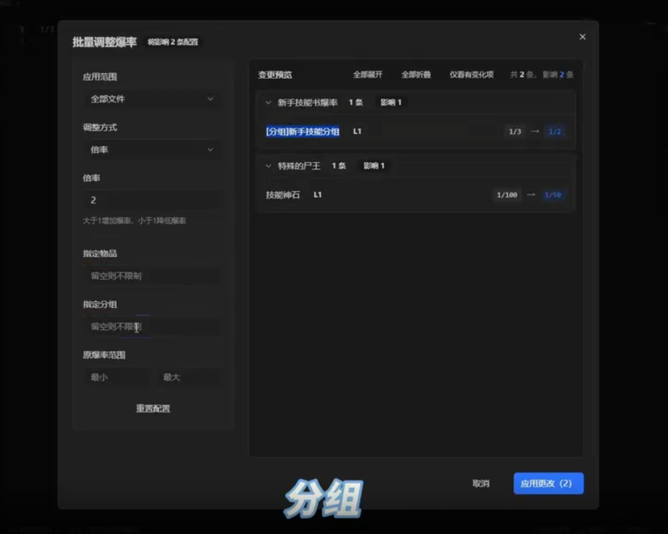Focus the 指定分组 input field
The height and width of the screenshot is (534, 668).
[152, 326]
